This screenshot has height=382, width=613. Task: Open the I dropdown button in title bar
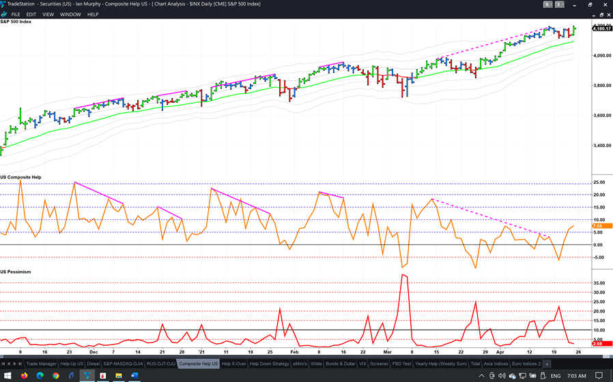pos(560,5)
